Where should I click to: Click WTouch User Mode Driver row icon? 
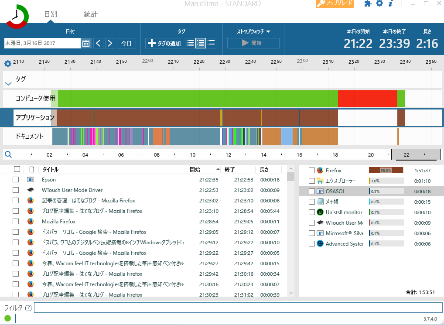click(x=30, y=190)
